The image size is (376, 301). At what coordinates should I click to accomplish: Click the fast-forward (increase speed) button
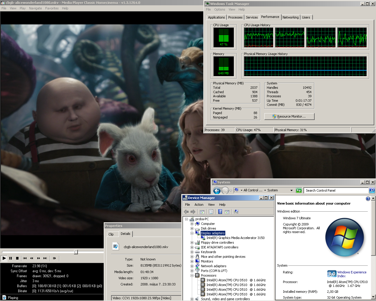38,258
